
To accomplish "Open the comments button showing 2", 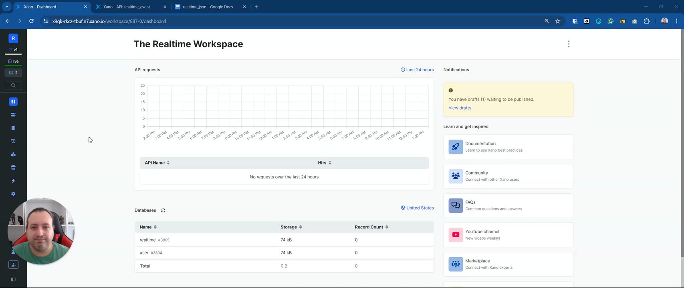I will [x=13, y=73].
